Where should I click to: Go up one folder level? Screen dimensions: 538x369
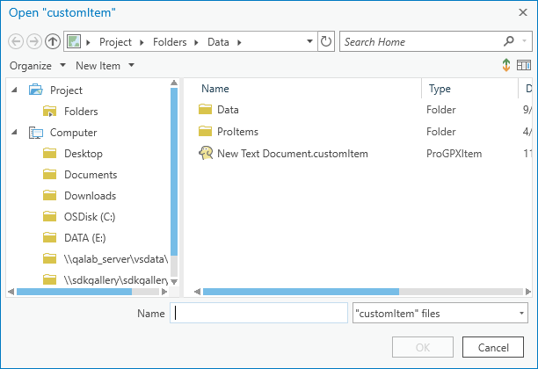[53, 41]
